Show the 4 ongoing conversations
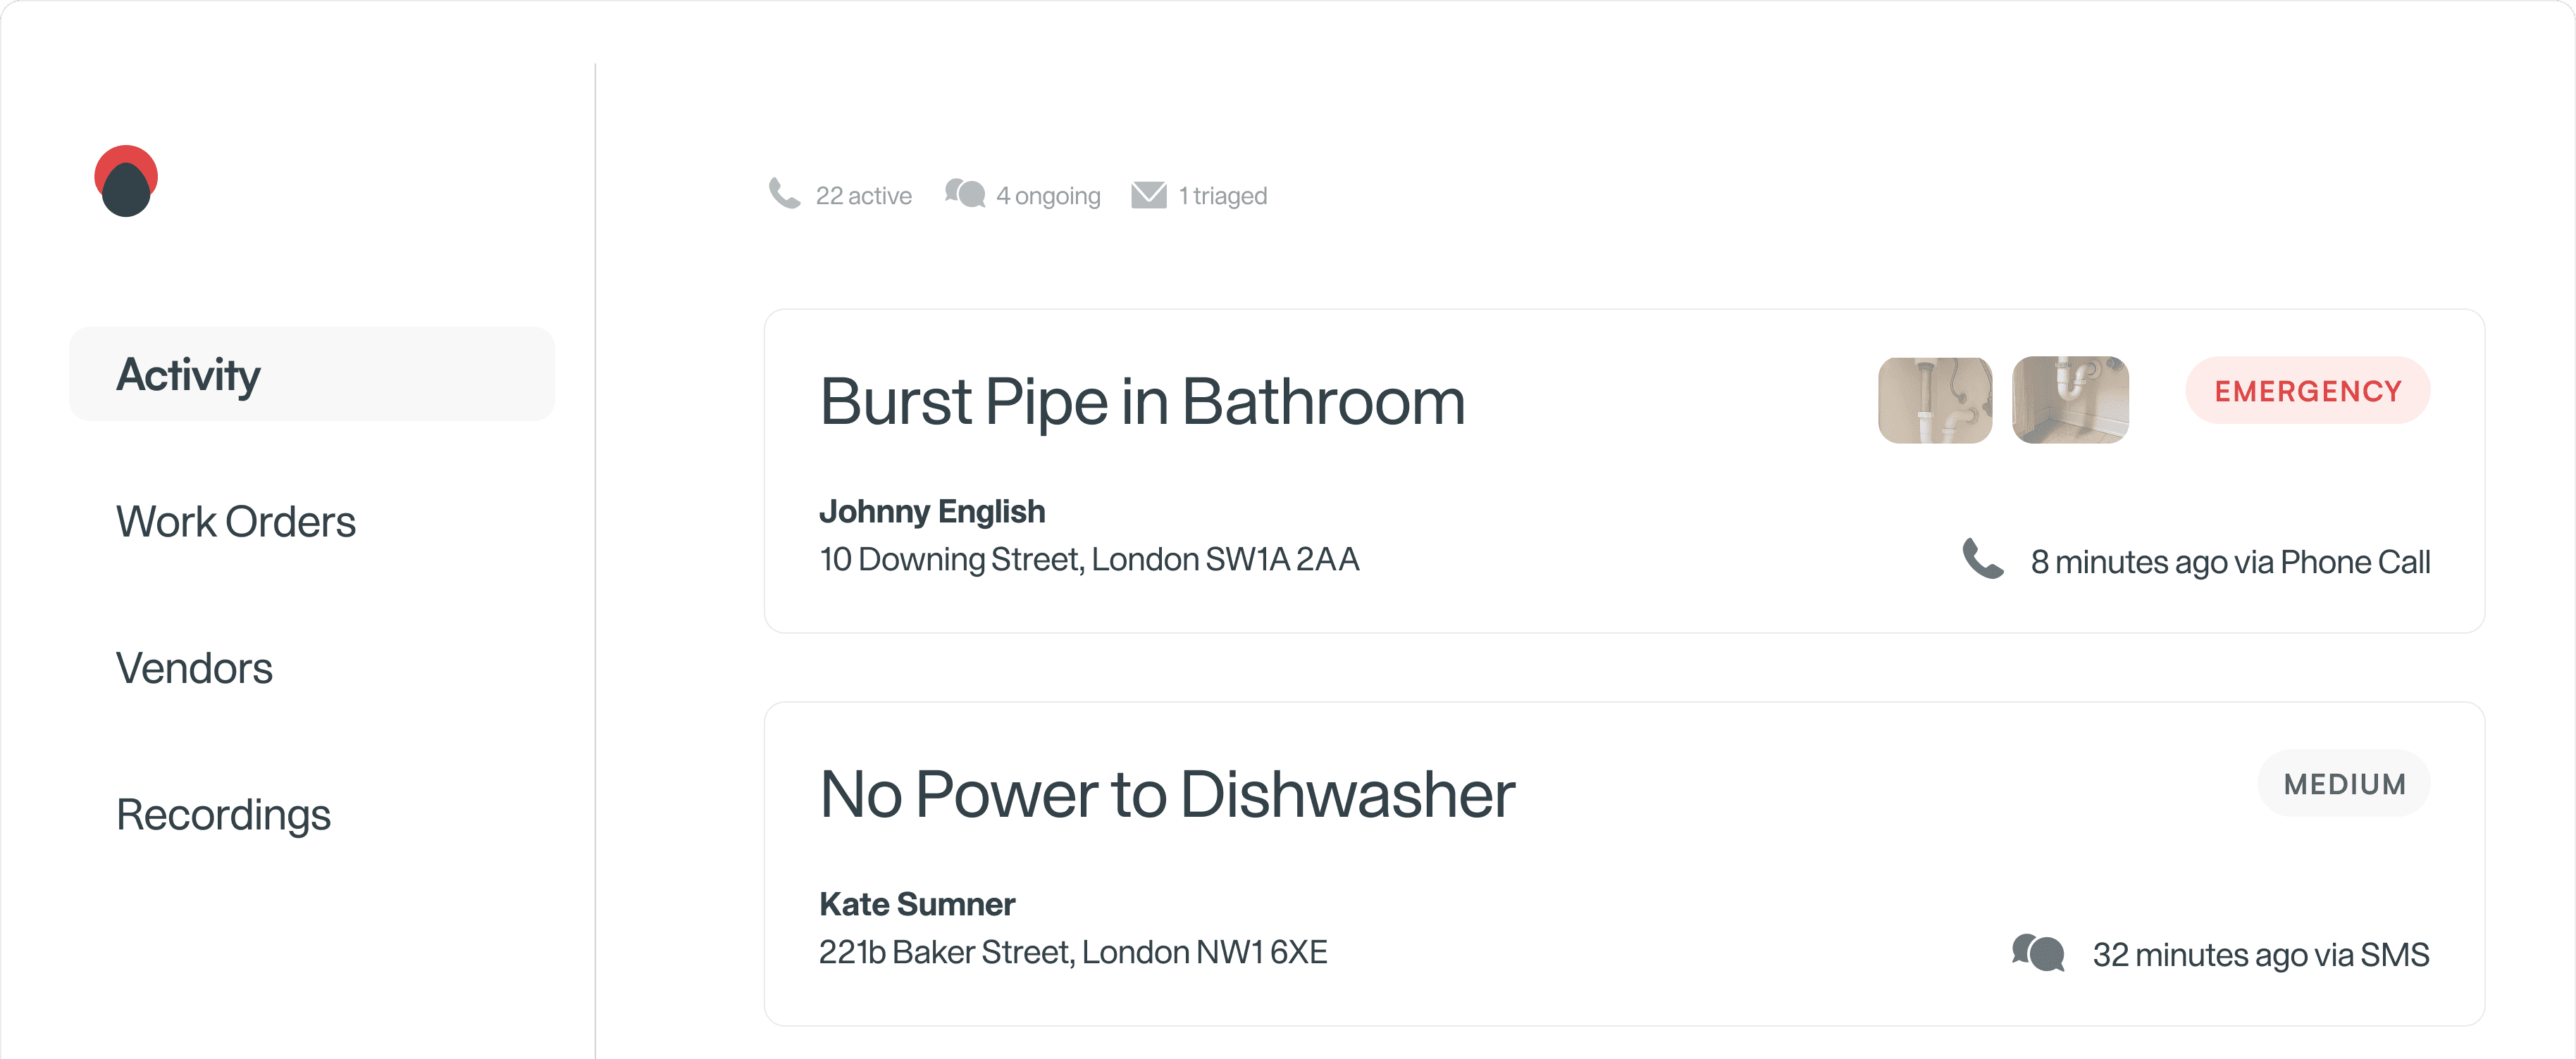The image size is (2576, 1059). pyautogui.click(x=1048, y=196)
